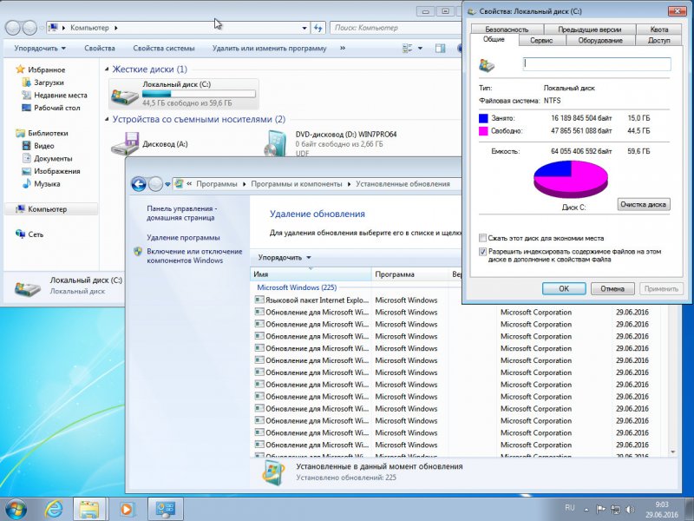Open the Computer address bar history dropdown
The width and height of the screenshot is (694, 521).
coord(304,28)
